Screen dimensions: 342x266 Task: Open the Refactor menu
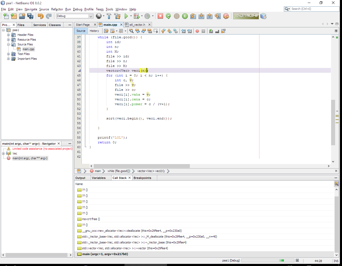coord(57,9)
